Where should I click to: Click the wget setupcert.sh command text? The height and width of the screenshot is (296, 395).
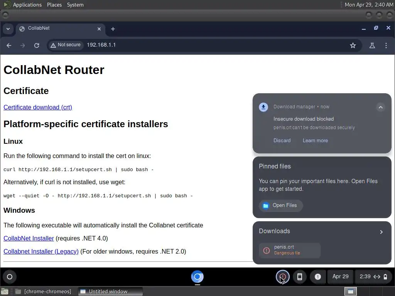(98, 196)
